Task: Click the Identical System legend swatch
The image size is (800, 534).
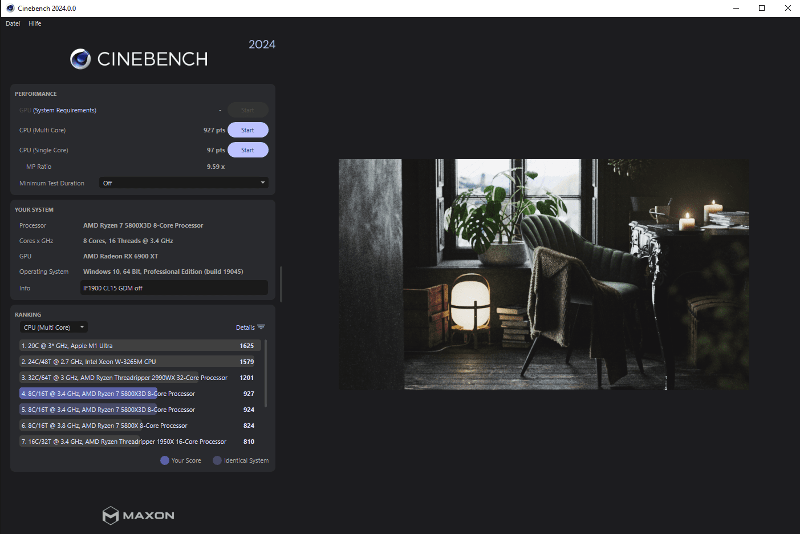Action: coord(217,460)
